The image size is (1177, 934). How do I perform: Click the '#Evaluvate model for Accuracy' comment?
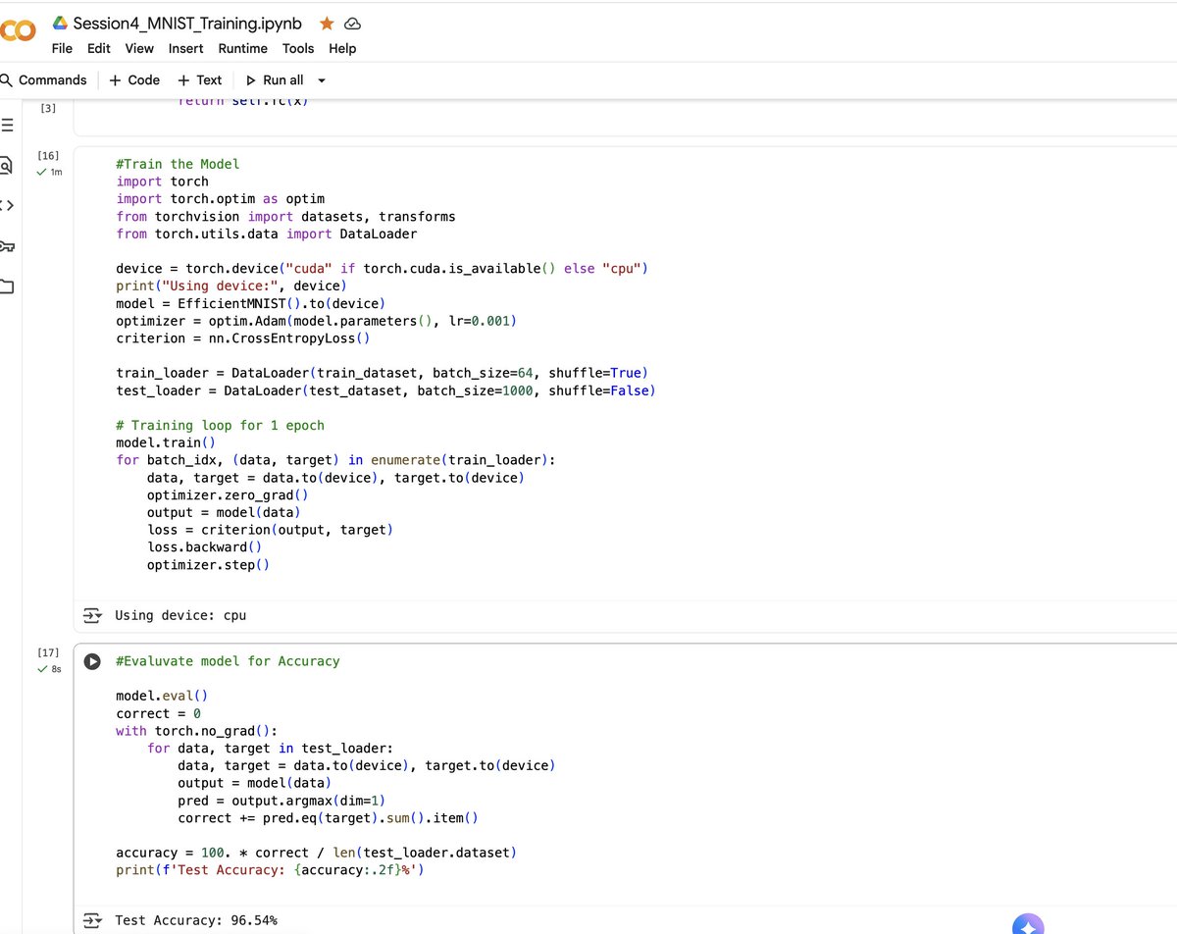tap(228, 661)
